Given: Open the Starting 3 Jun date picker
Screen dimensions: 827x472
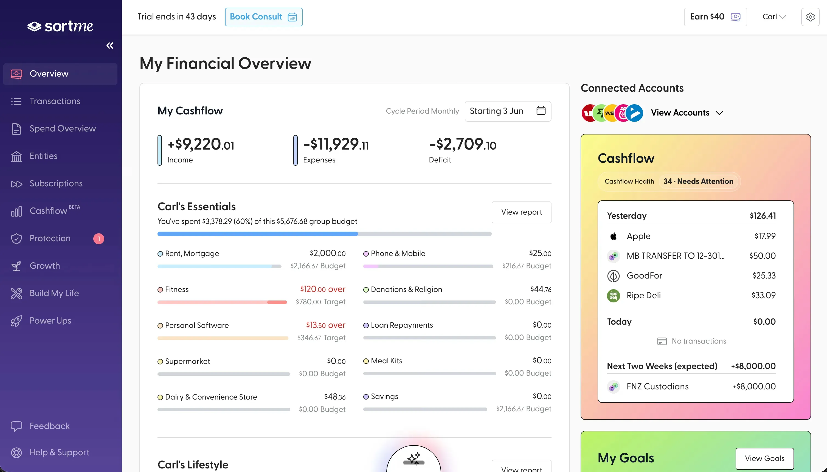Looking at the screenshot, I should coord(508,111).
